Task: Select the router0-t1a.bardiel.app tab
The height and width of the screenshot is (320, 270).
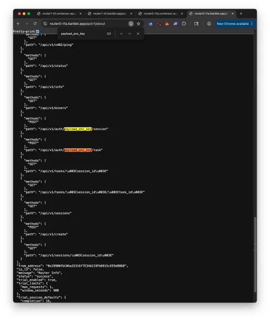Action: (x=211, y=14)
